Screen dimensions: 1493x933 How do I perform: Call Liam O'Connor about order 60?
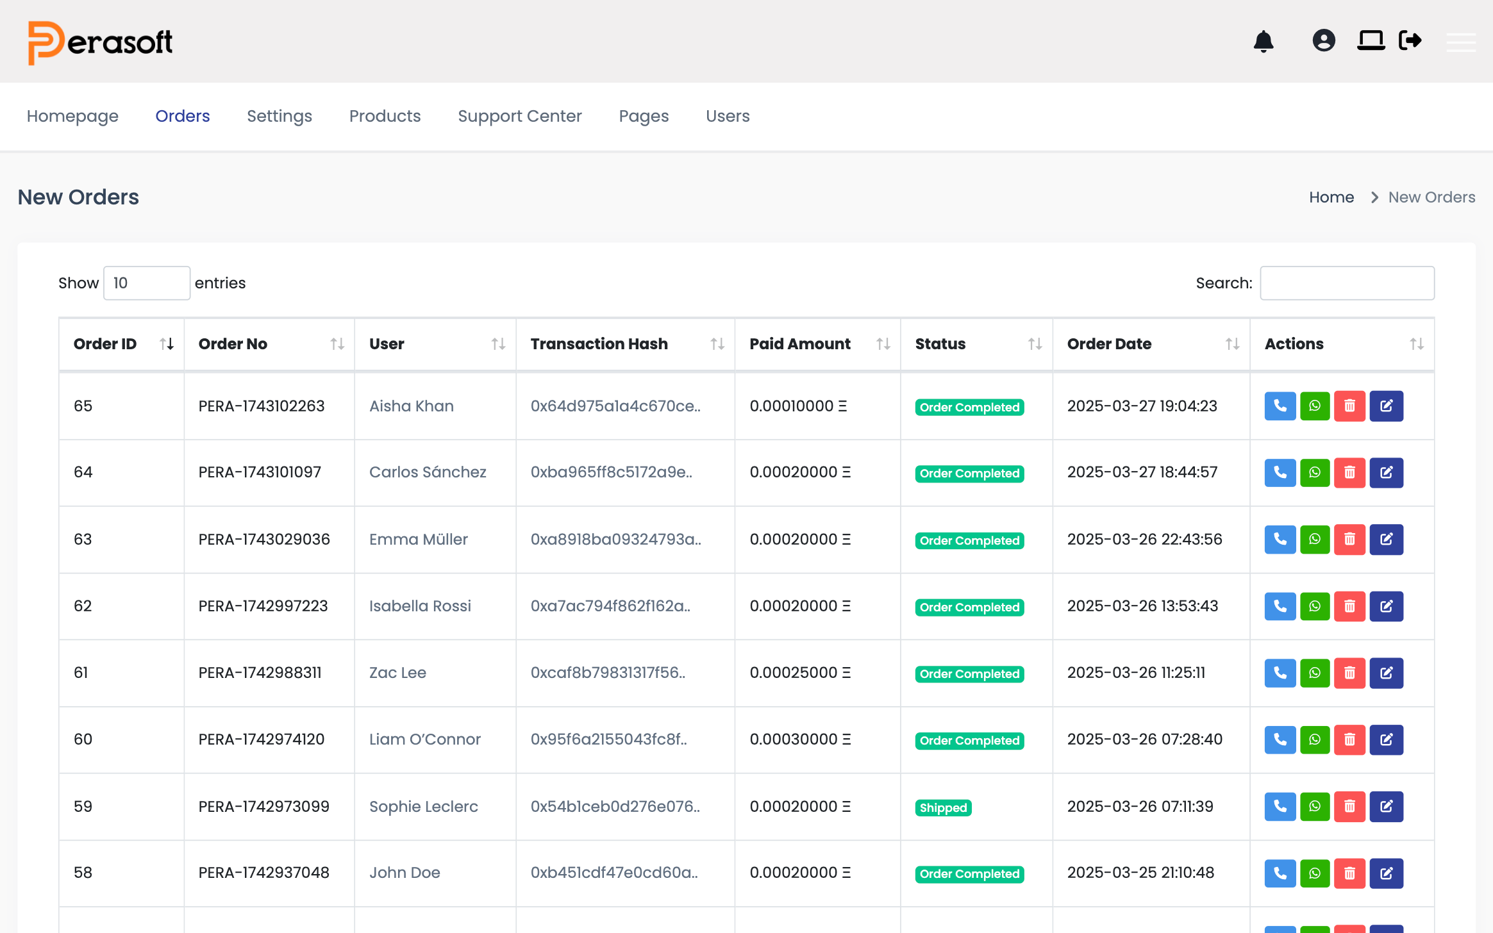tap(1280, 740)
